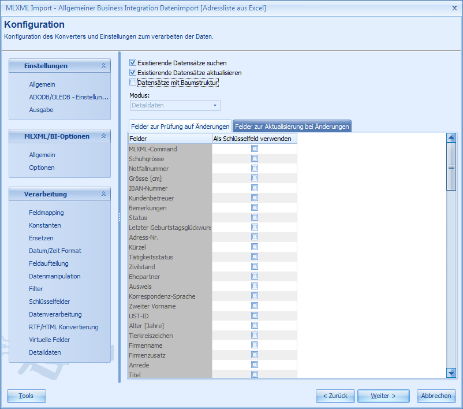Collapse the Einstellungen panel via its chevron

tap(104, 66)
